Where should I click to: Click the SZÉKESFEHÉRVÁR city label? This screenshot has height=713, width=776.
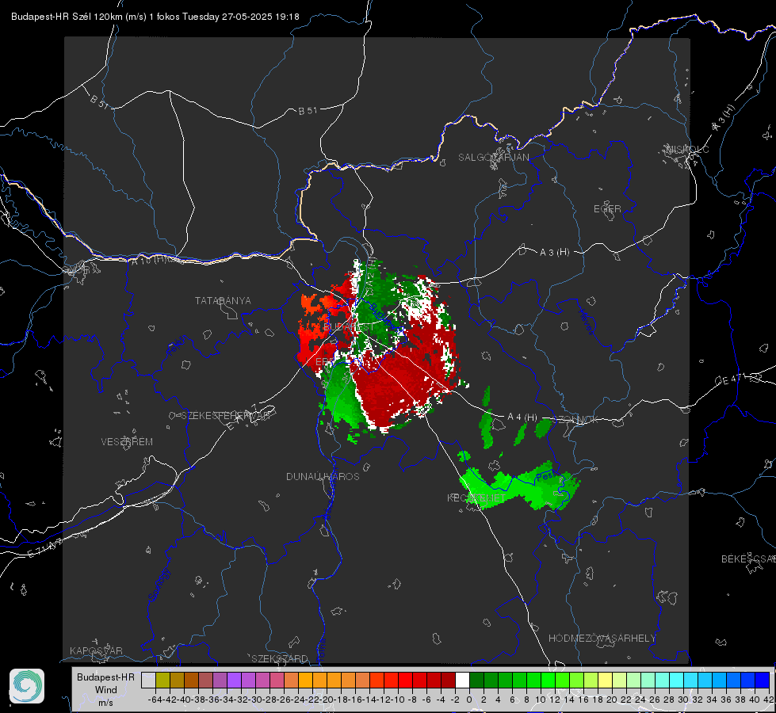point(226,416)
